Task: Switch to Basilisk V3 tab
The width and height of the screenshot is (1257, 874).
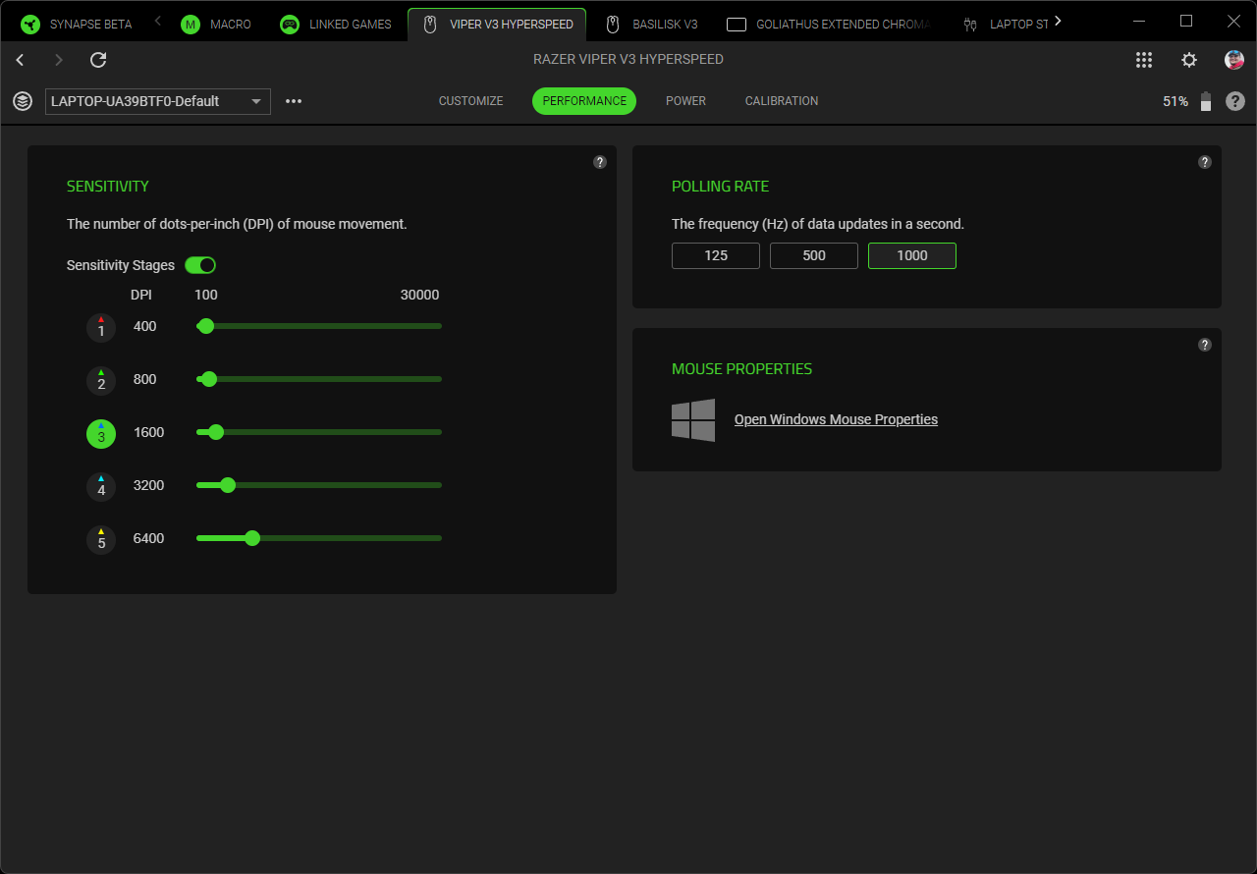Action: click(652, 24)
